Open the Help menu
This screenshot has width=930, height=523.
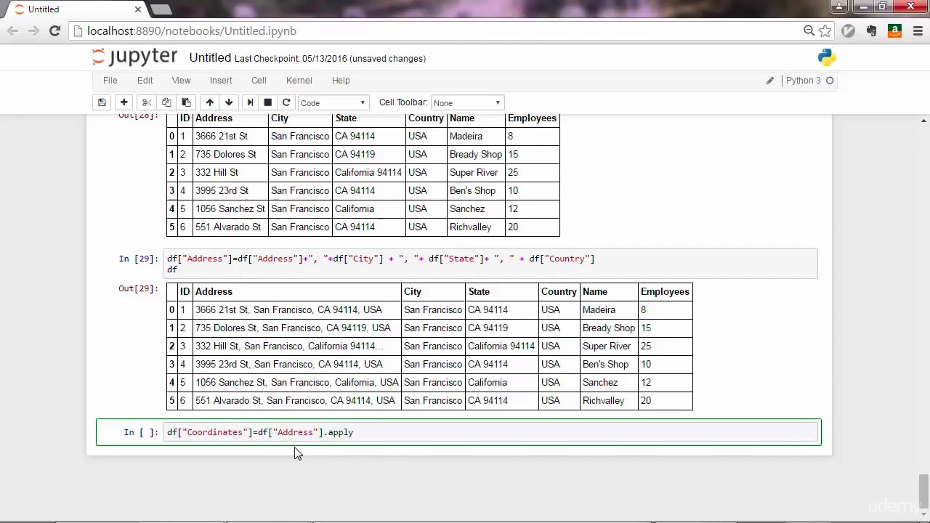pyautogui.click(x=341, y=81)
